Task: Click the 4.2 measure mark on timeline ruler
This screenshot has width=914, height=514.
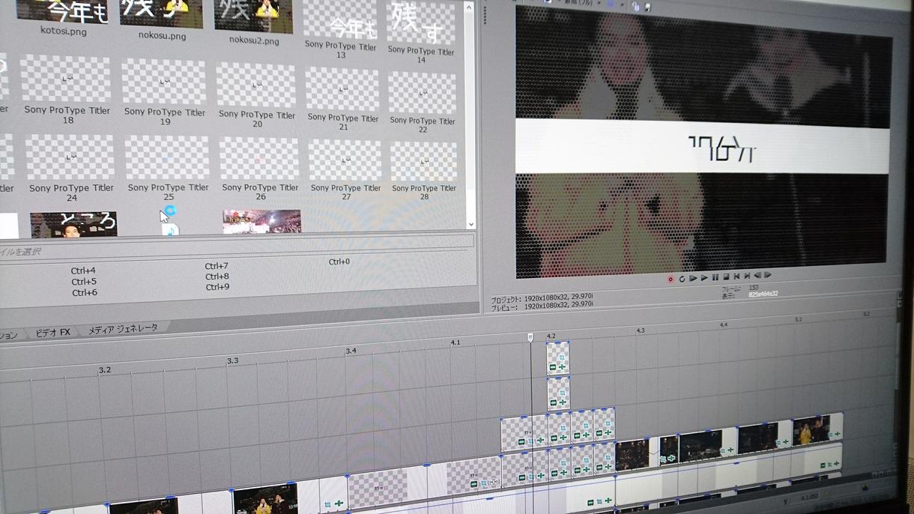Action: [551, 336]
